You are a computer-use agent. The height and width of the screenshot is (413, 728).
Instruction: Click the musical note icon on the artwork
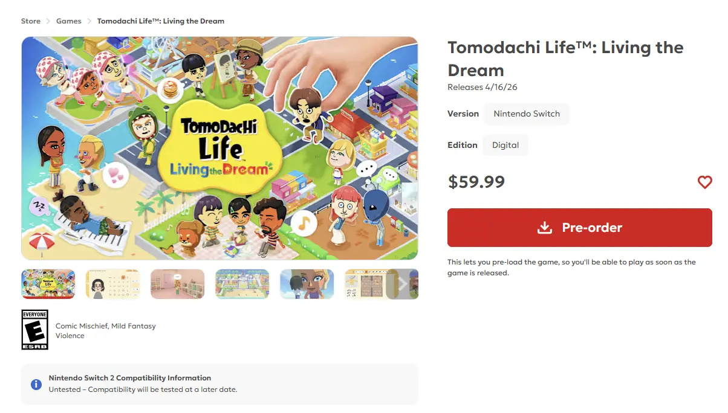(x=304, y=224)
